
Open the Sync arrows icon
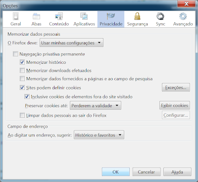(x=160, y=16)
